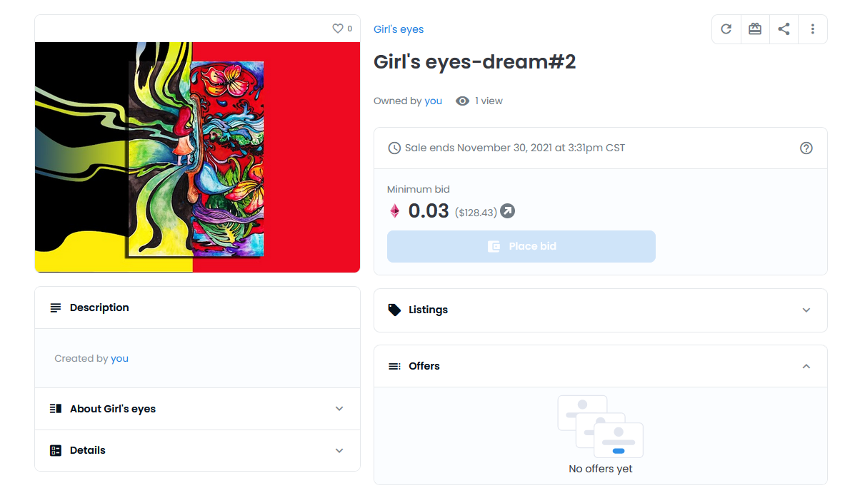865x498 pixels.
Task: Click the Ethereum diamond icon
Action: click(395, 211)
